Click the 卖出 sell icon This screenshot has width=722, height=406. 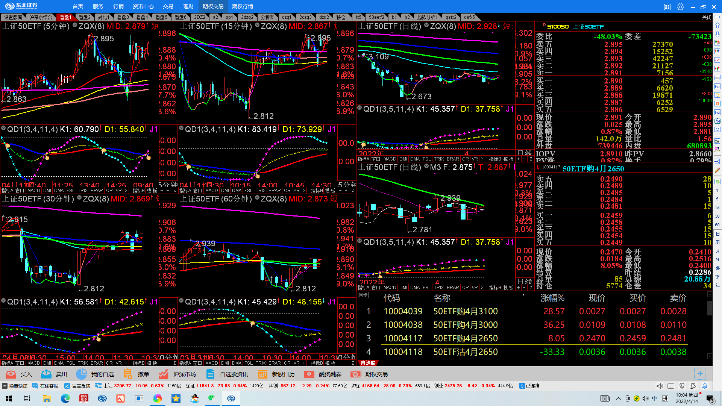(46, 374)
